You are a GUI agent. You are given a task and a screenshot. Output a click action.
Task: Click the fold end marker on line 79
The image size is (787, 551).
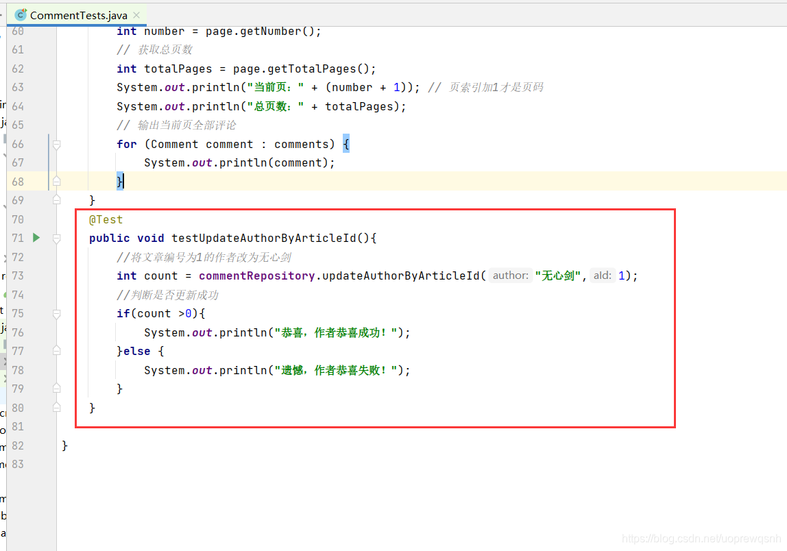coord(57,389)
